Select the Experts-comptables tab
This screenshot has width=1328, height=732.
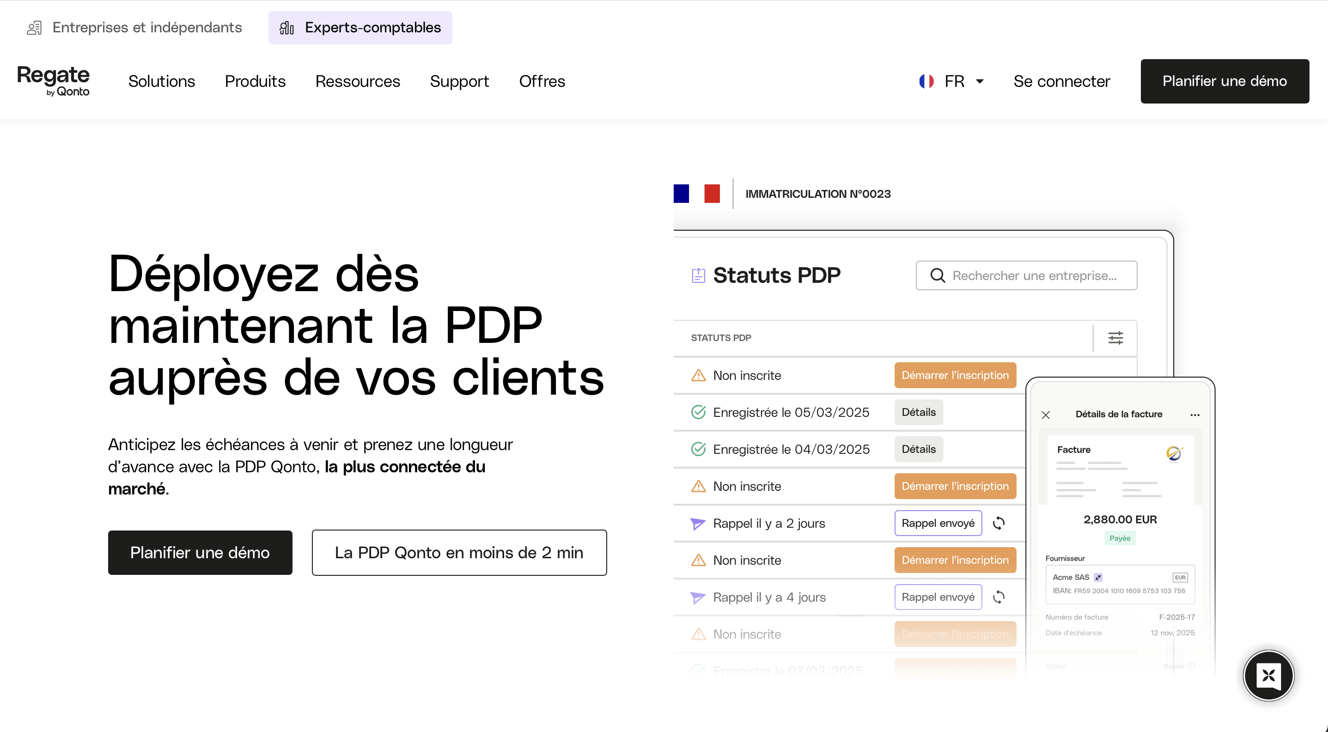(360, 28)
